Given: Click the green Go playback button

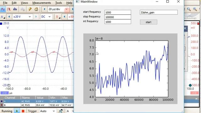Looking at the screenshot, I should click(x=17, y=111).
